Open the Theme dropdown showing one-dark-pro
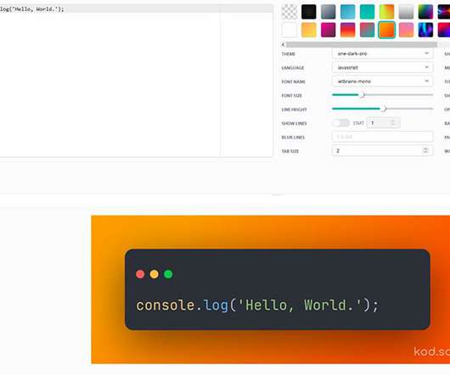The width and height of the screenshot is (450, 375). 383,53
